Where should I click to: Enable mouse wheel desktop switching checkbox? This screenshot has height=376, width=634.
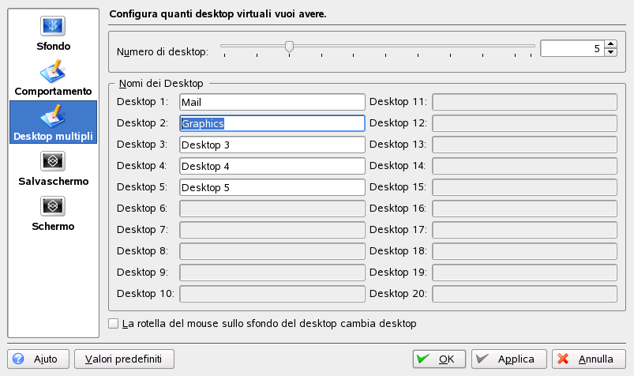[x=114, y=324]
